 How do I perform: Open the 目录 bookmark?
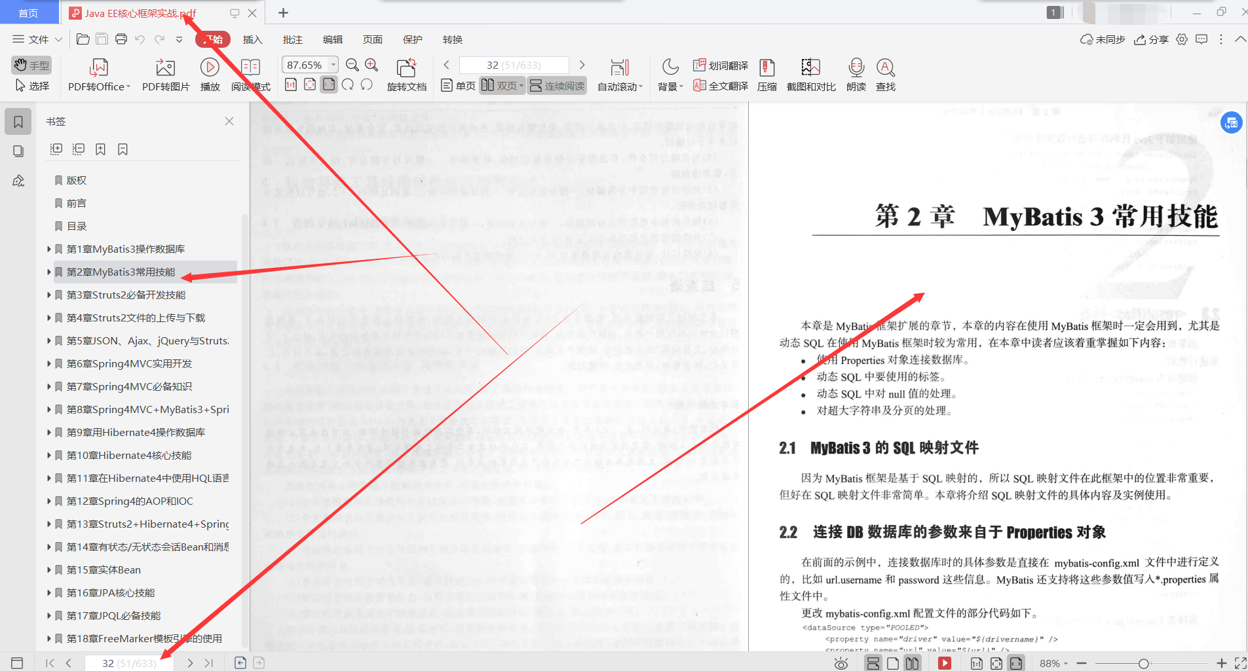tap(77, 226)
